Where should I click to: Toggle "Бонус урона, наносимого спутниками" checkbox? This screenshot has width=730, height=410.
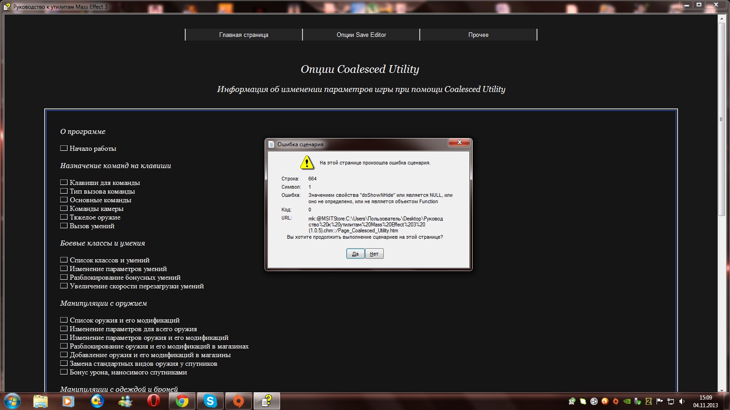[64, 372]
